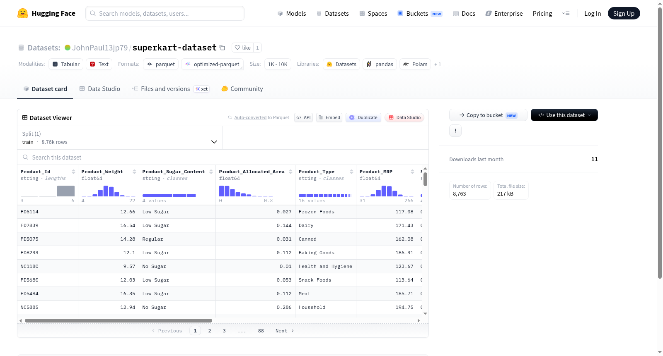The width and height of the screenshot is (663, 356).
Task: Click the Log In link
Action: 593,13
